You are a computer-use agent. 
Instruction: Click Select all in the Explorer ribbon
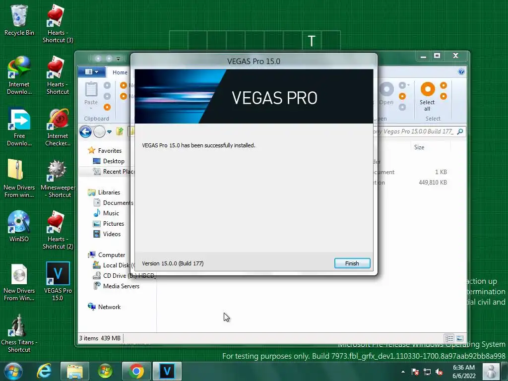click(427, 97)
